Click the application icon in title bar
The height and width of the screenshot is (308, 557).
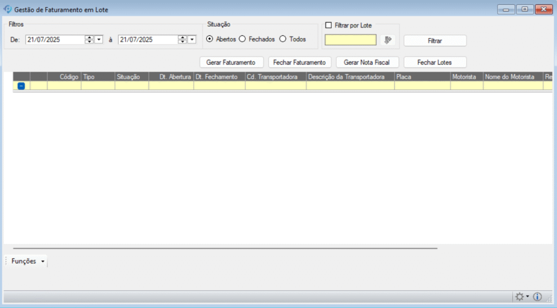[x=8, y=9]
